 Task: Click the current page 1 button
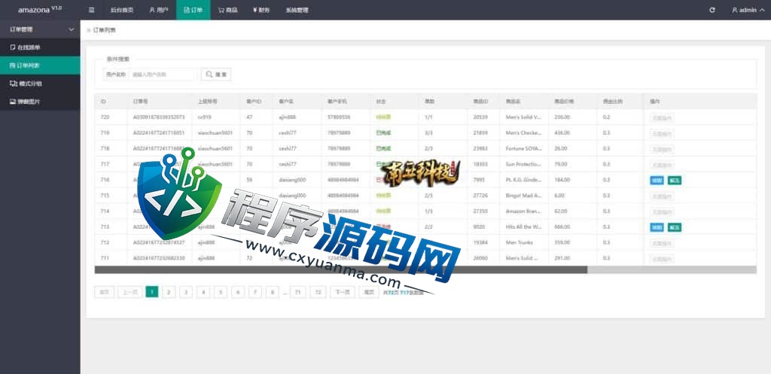(152, 292)
